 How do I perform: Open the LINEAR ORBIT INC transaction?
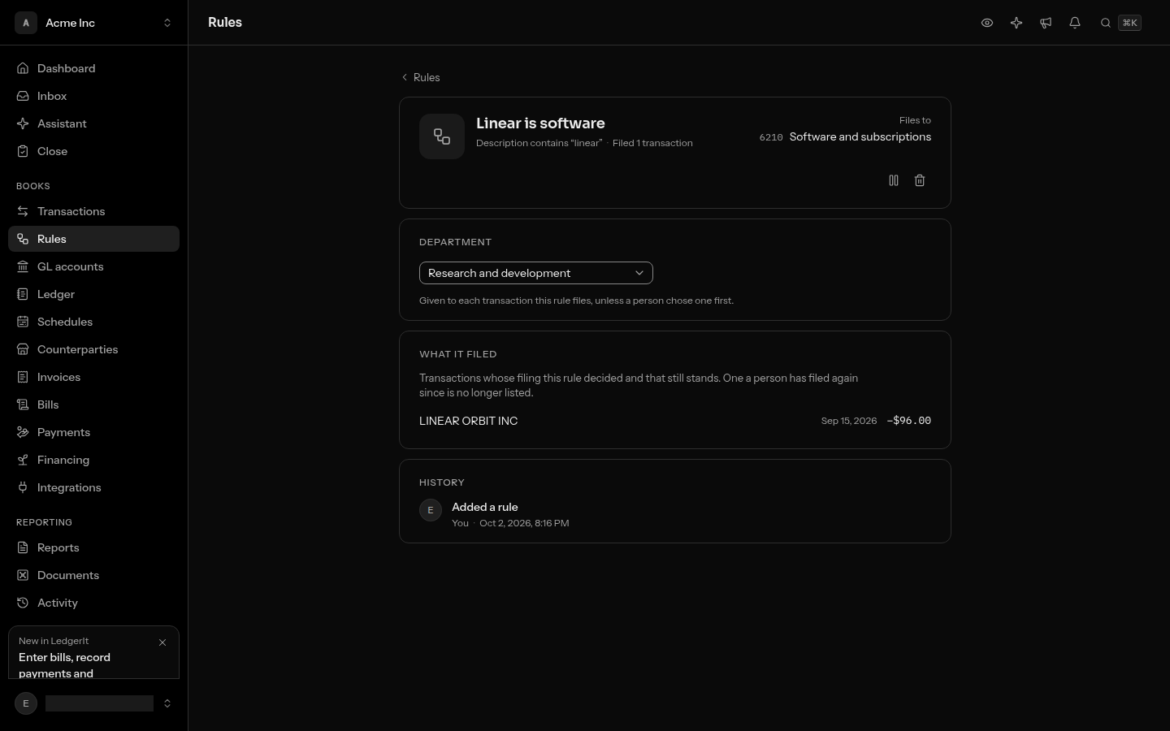coord(675,421)
